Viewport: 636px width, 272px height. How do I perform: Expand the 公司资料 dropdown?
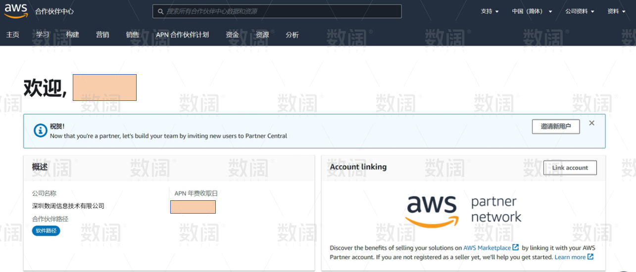[580, 11]
